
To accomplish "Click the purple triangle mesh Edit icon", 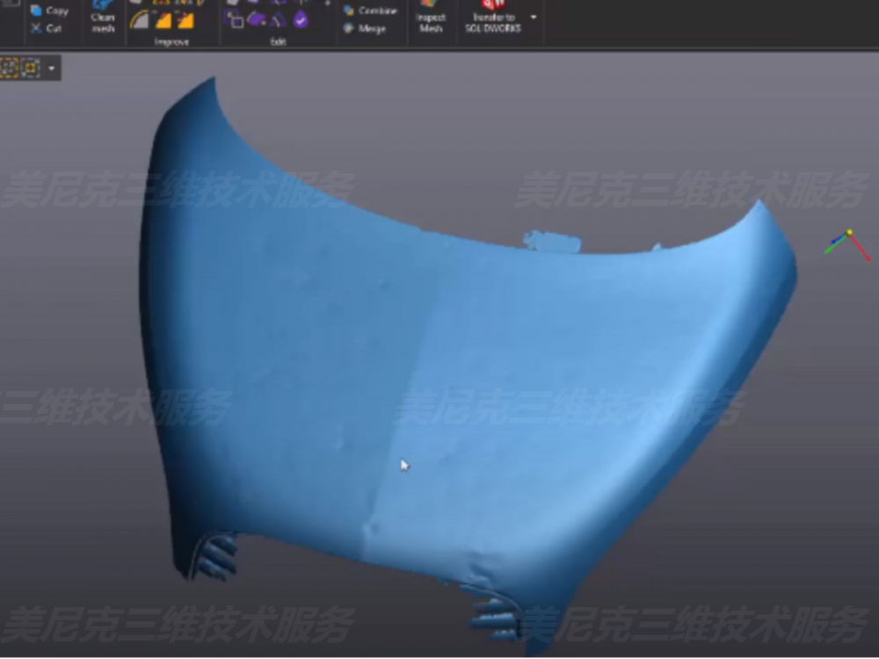I will (279, 19).
